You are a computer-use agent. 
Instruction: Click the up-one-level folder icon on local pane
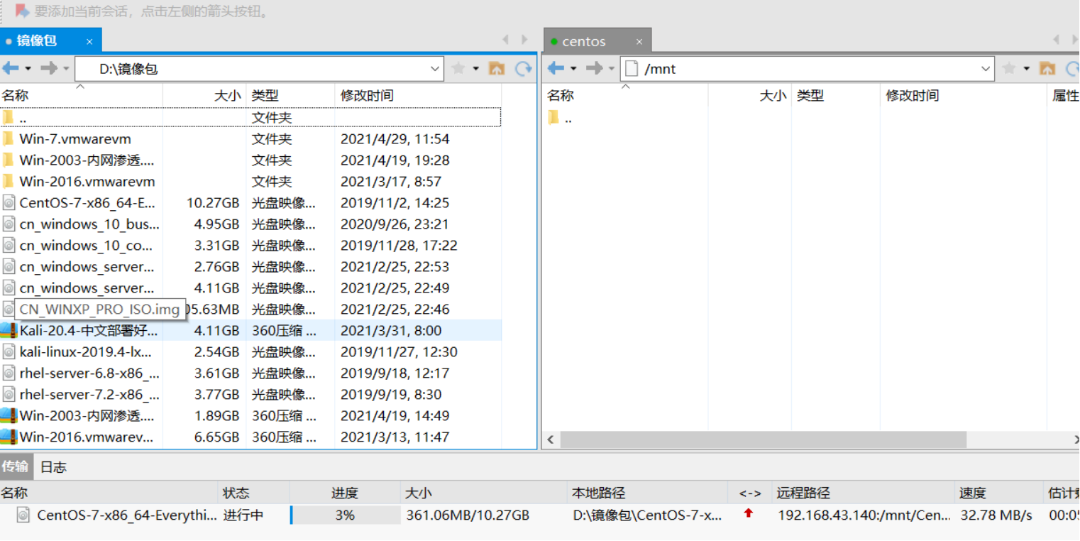(497, 67)
